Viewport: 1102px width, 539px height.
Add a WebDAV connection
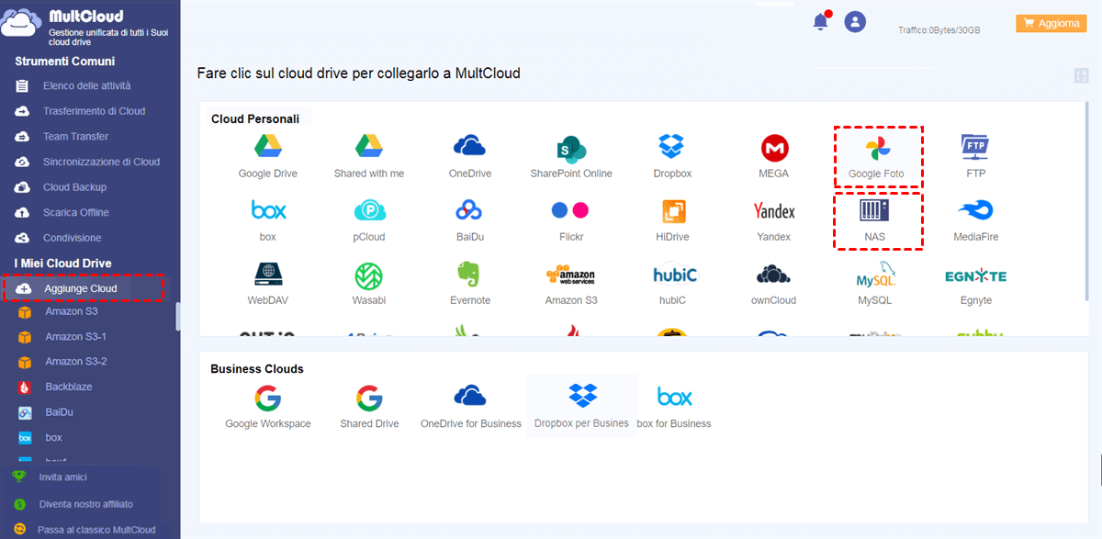click(x=267, y=275)
